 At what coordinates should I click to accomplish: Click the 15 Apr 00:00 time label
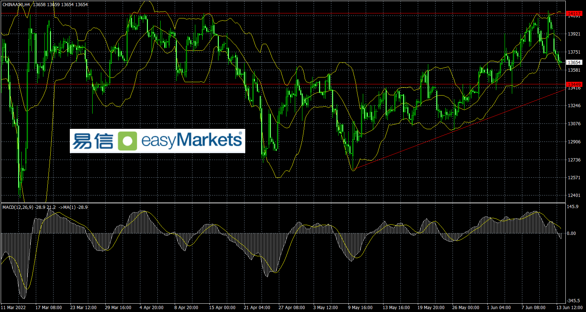[x=222, y=308]
